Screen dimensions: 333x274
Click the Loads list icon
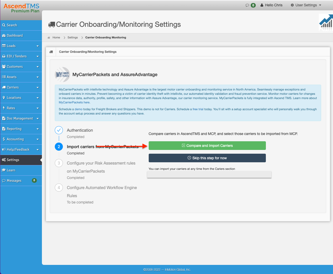coord(4,46)
